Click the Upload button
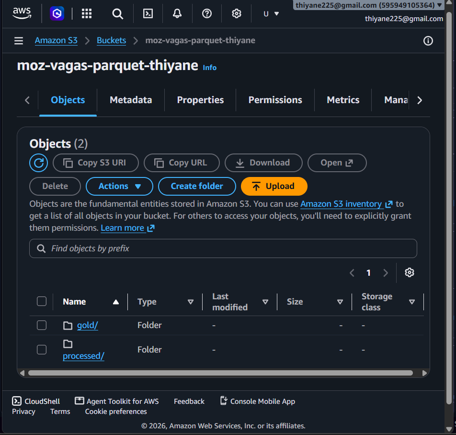This screenshot has width=456, height=435. (274, 187)
